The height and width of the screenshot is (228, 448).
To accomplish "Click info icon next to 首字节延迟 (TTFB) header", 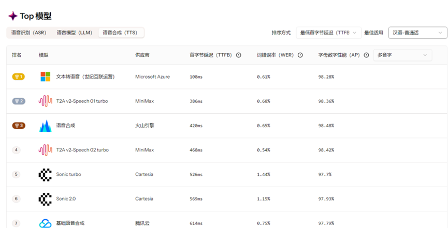I will point(238,55).
